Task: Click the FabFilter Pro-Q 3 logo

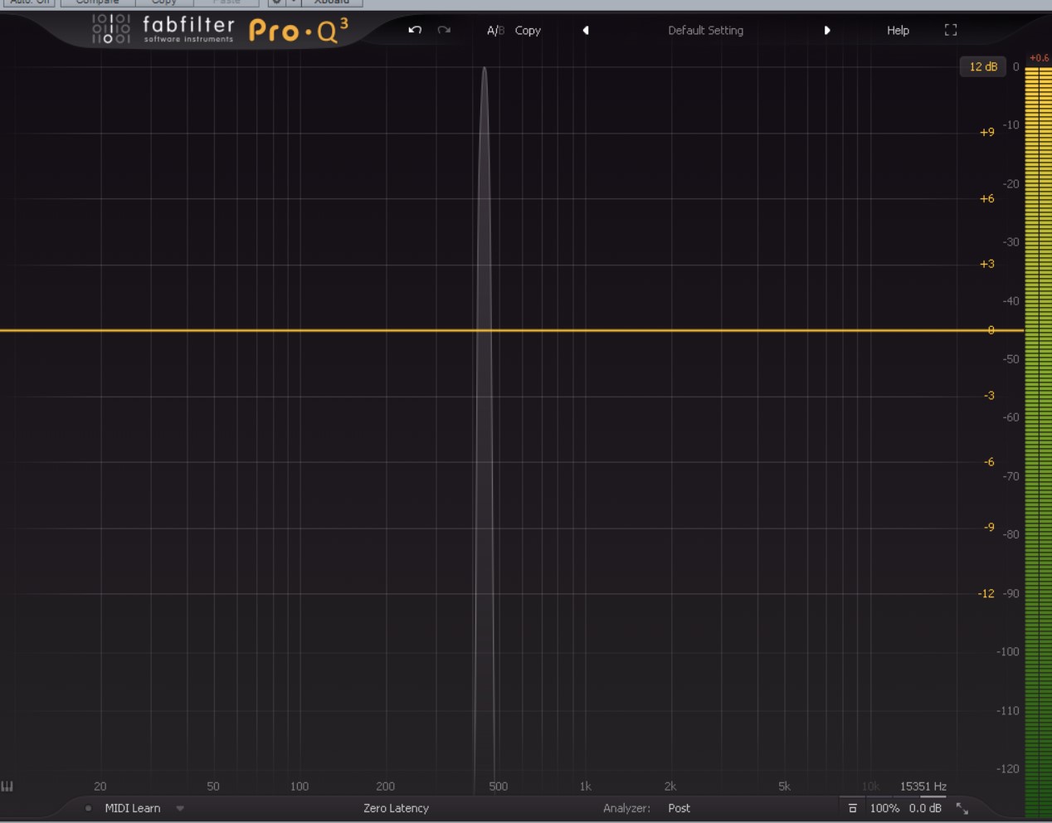Action: click(220, 30)
